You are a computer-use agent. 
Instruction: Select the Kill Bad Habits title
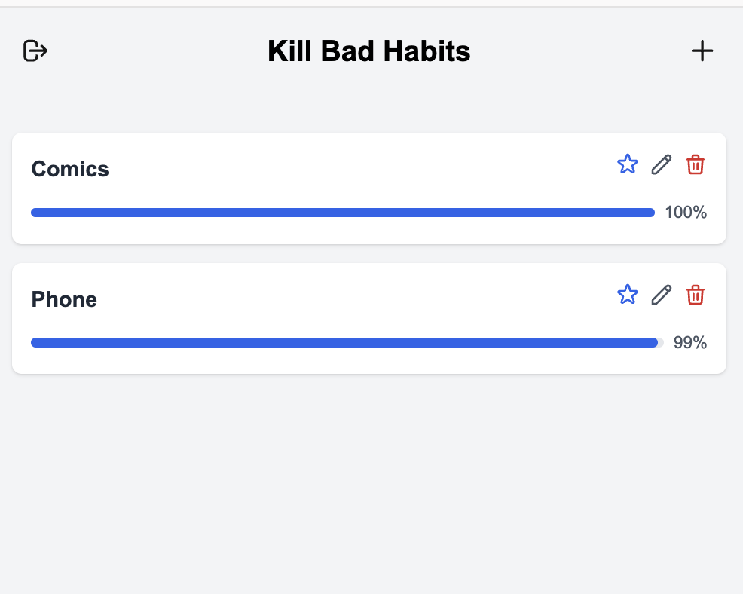[x=368, y=51]
